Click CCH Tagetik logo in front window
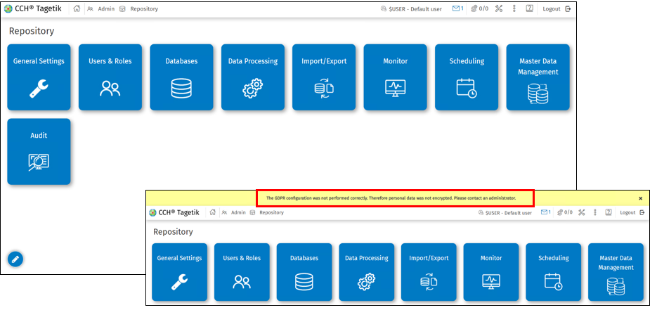This screenshot has height=310, width=657. tap(174, 212)
